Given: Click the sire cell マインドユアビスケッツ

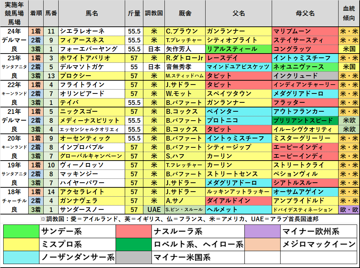Looking at the screenshot, I should tap(238, 67).
